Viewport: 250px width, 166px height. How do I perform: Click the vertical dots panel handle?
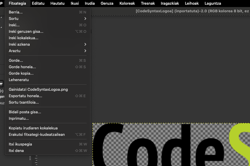[x=30, y=158]
